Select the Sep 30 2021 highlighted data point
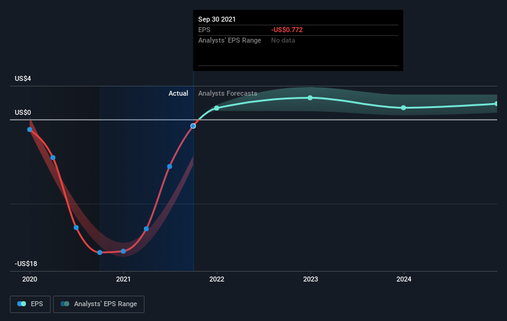Viewport: 507px width, 321px height. click(x=193, y=126)
